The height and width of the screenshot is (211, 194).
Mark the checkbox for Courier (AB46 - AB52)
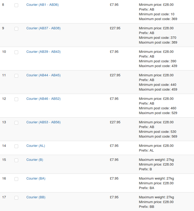tap(16, 99)
